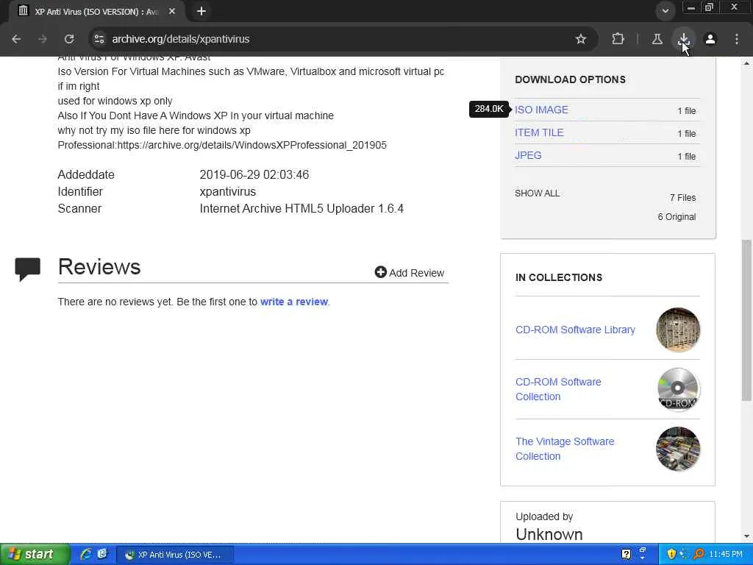Image resolution: width=753 pixels, height=565 pixels.
Task: Open a new browser tab
Action: (x=201, y=11)
